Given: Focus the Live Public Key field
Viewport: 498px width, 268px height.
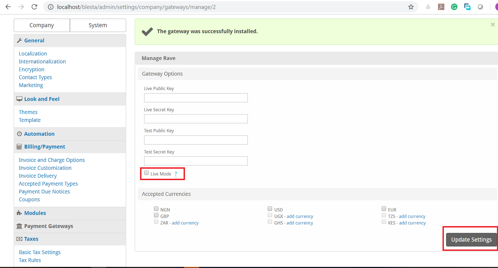Looking at the screenshot, I should 196,98.
